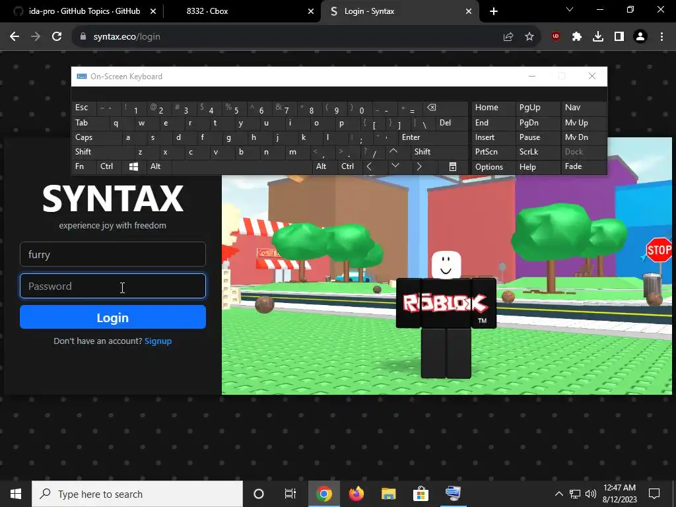Click the Del key on On-Screen Keyboard
The width and height of the screenshot is (676, 507).
pyautogui.click(x=452, y=123)
